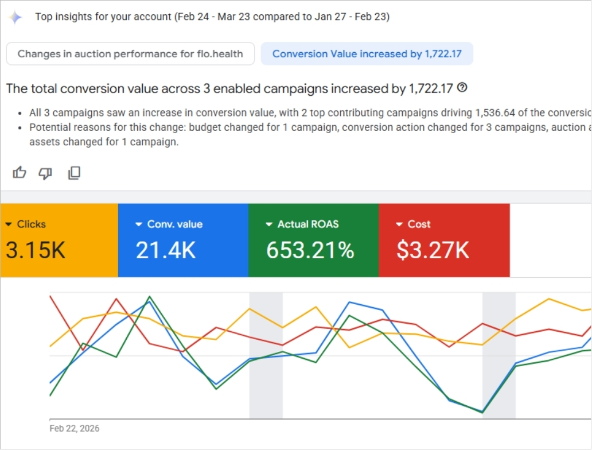
Task: Select Conversion Value increased by 1,722.17 chip
Action: point(367,54)
